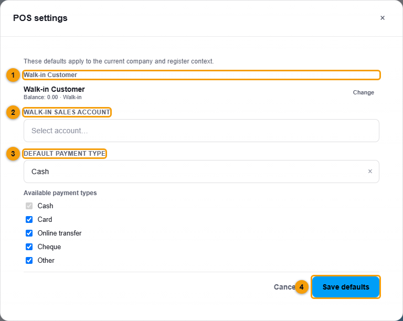
Task: Click the Available payment types heading
Action: coord(60,193)
